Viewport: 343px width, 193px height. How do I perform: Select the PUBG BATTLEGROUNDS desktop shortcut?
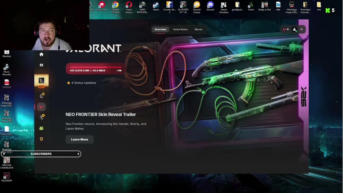(143, 8)
